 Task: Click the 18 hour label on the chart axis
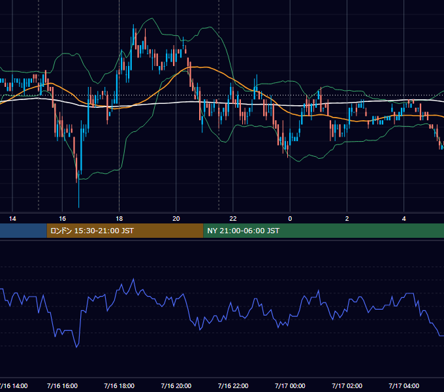point(119,219)
